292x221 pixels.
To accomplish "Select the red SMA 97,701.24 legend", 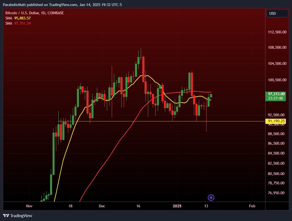I will click(18, 23).
